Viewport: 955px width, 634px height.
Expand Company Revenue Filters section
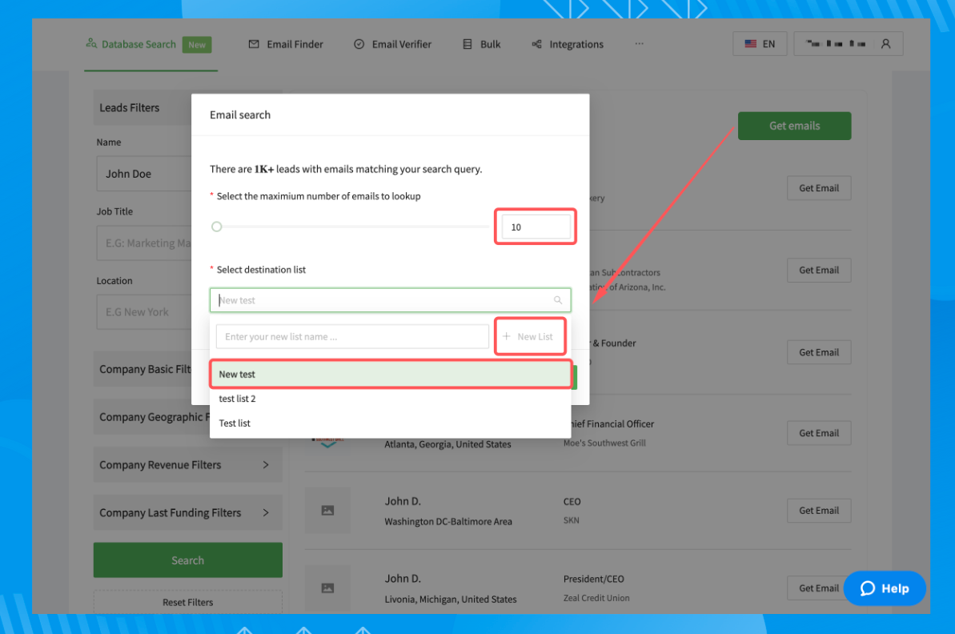coord(187,464)
